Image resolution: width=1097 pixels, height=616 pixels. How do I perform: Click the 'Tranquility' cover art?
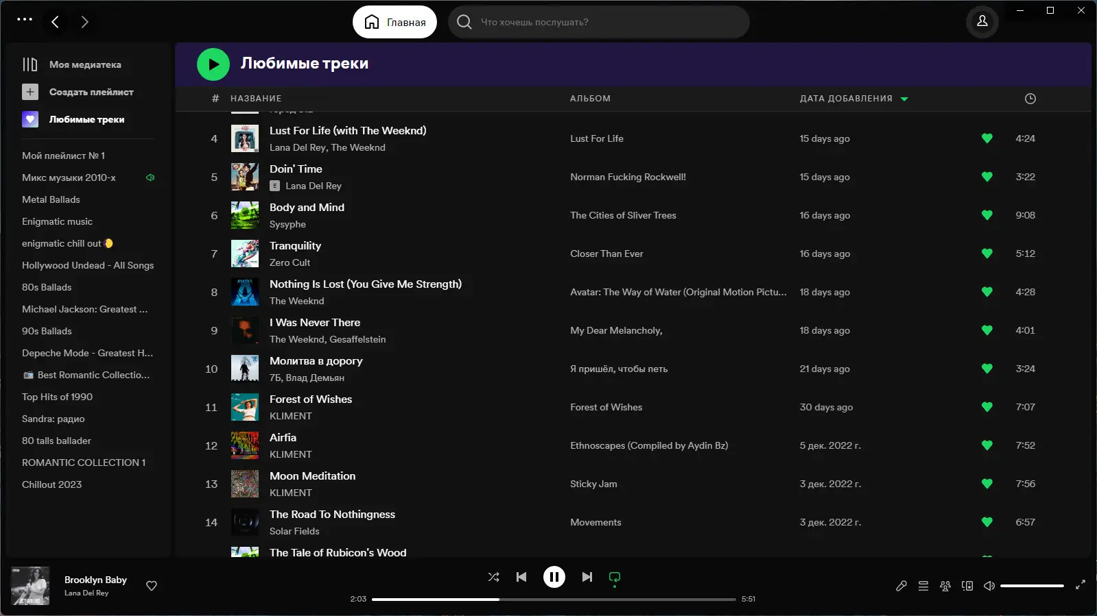(245, 254)
